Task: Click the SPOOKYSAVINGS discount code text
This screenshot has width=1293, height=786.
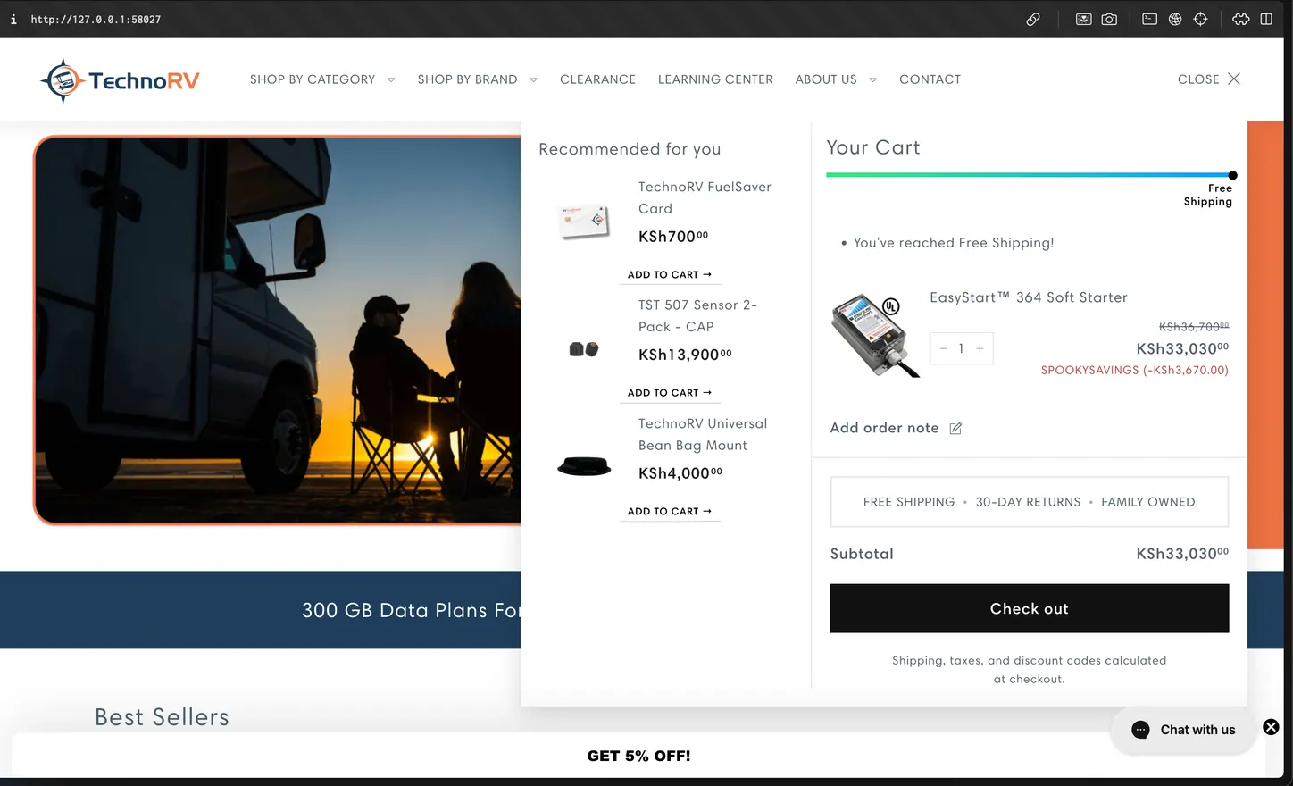Action: [x=1135, y=370]
